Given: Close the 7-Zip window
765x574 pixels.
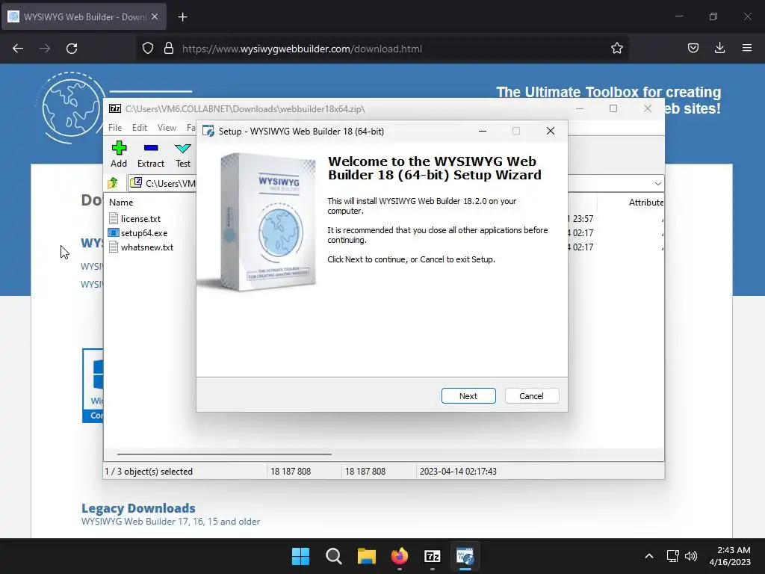Looking at the screenshot, I should (x=648, y=108).
